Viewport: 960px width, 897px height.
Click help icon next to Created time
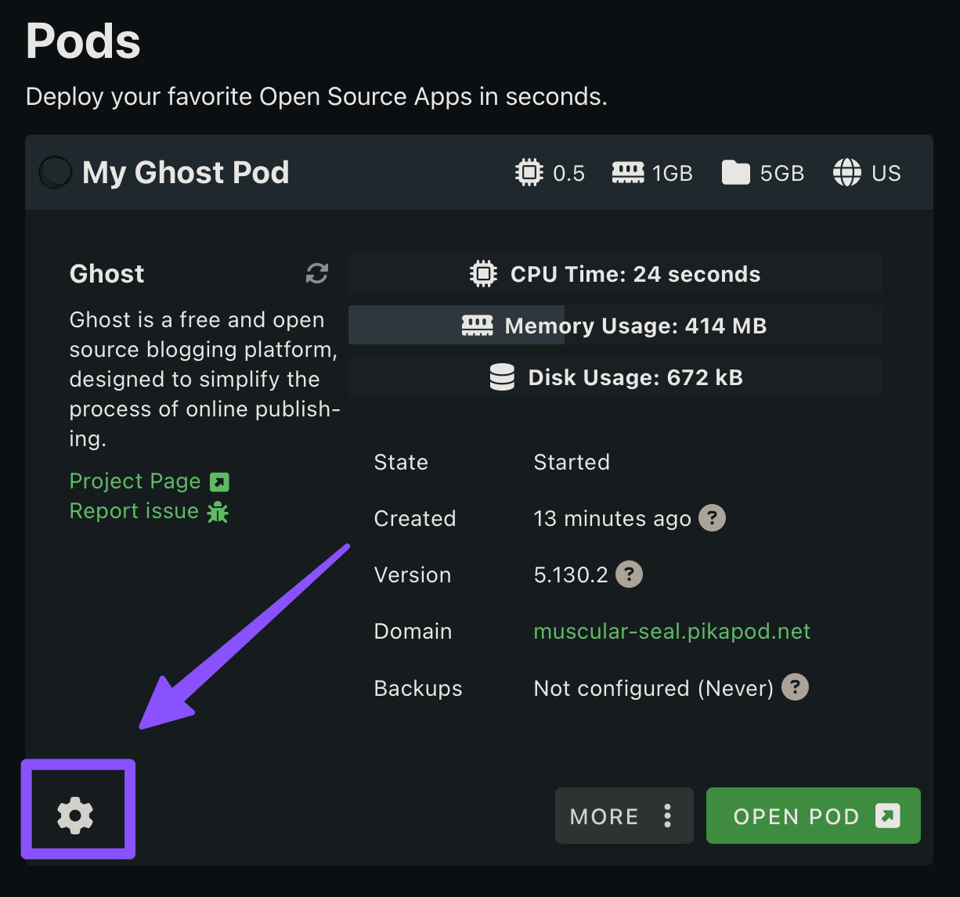711,518
